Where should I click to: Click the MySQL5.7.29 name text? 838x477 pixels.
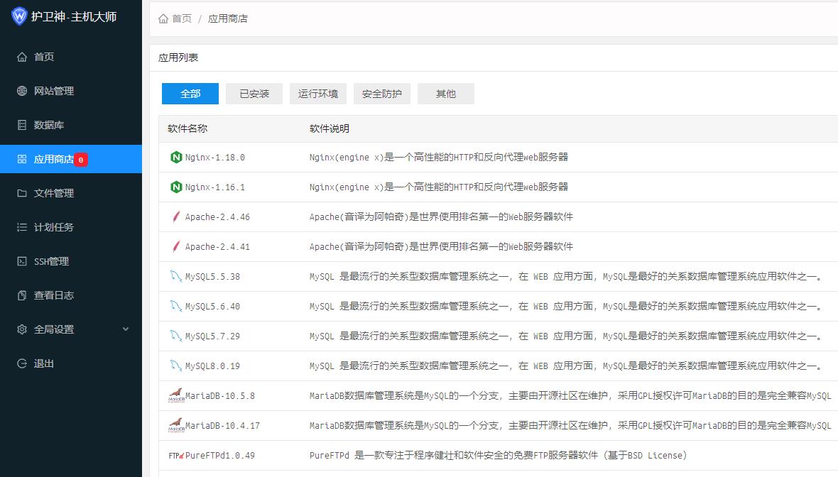point(213,336)
